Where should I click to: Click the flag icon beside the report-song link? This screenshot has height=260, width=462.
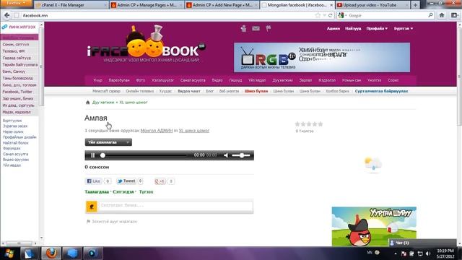click(x=88, y=222)
